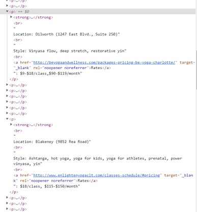Select the <br> tag directly above Style: Ashtanga
The width and height of the screenshot is (197, 212).
(18, 147)
